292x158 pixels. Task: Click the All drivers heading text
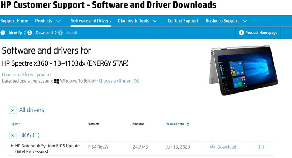coord(32,110)
